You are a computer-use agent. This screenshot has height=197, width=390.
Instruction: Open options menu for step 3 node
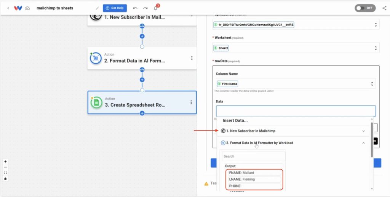pos(191,102)
